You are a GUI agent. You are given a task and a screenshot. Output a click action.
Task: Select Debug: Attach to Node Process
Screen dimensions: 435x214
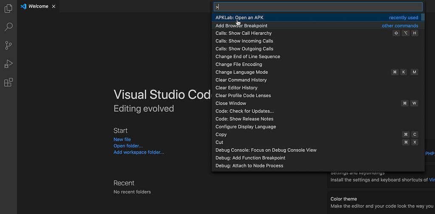tap(249, 166)
